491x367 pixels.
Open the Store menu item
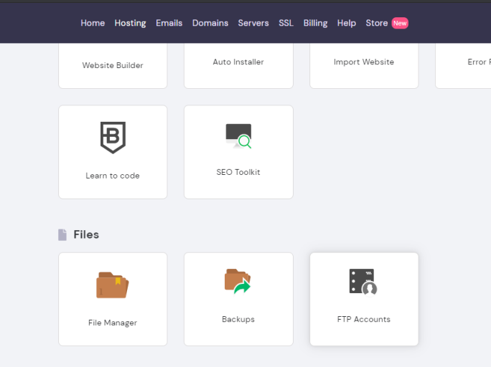[377, 23]
